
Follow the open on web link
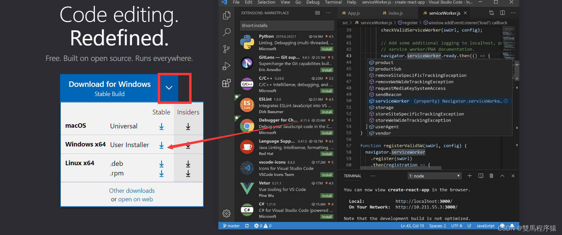(x=136, y=199)
